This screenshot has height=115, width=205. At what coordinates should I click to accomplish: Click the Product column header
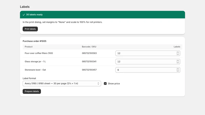point(29,47)
